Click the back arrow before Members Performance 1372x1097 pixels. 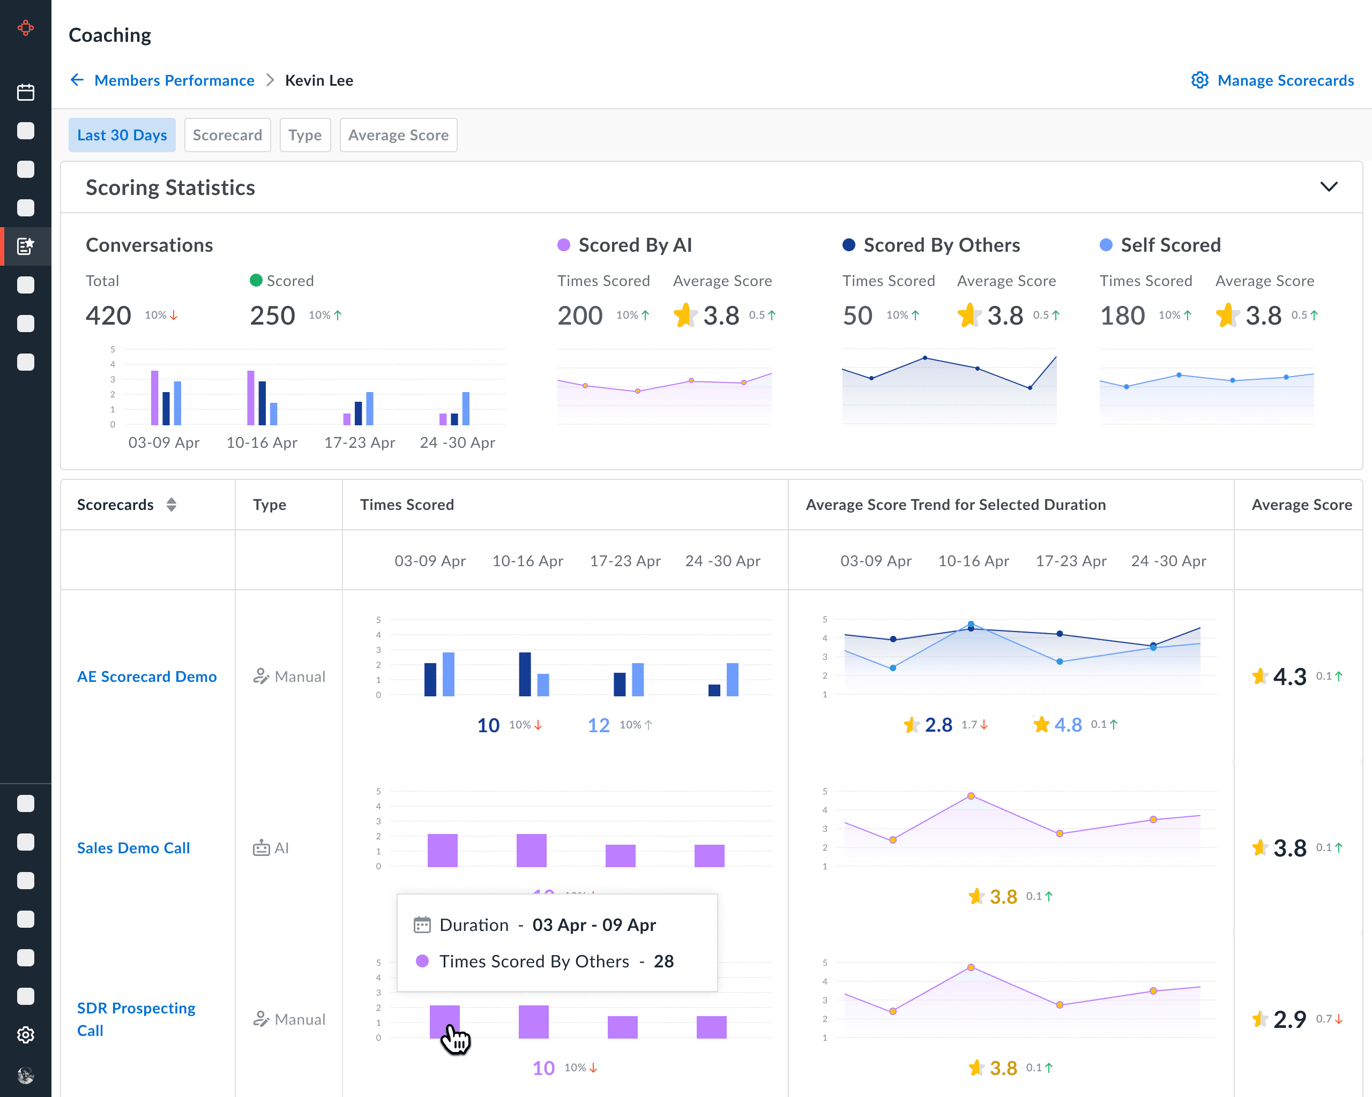coord(77,80)
